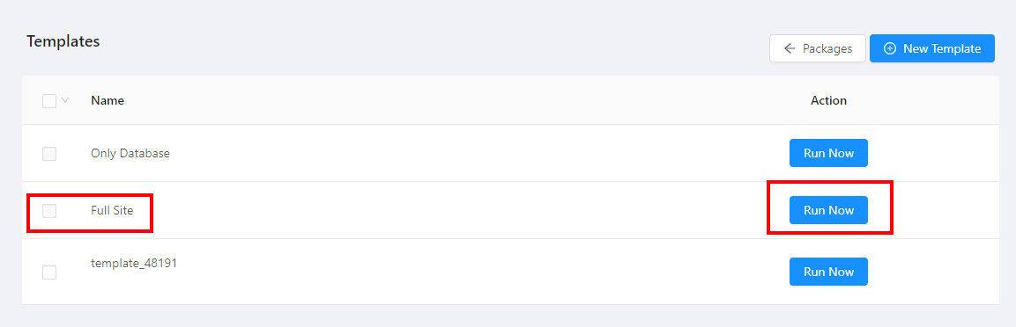Check the template_48191 row checkbox
This screenshot has height=327, width=1016.
pos(49,272)
